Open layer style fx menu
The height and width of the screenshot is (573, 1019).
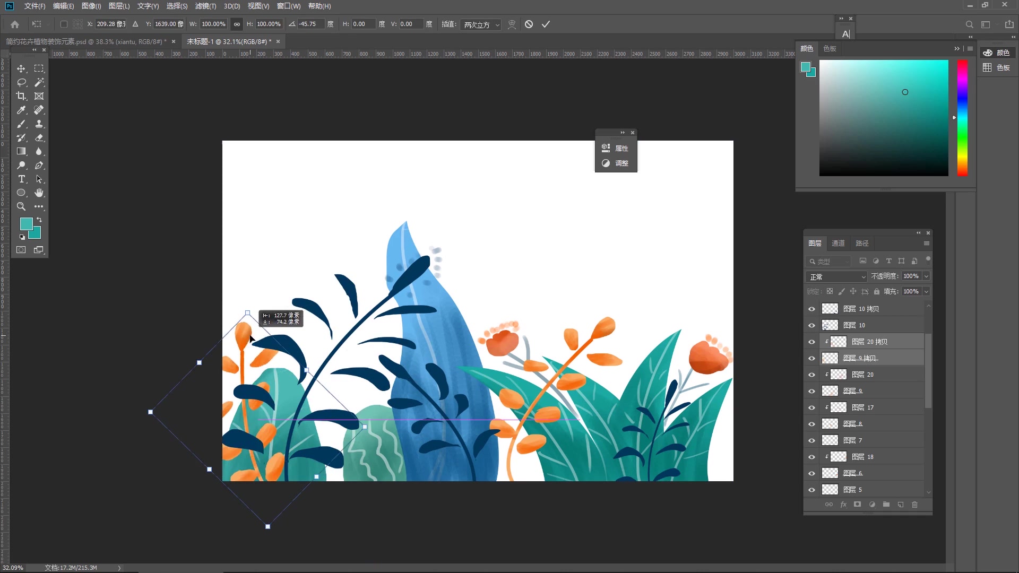[x=843, y=505]
